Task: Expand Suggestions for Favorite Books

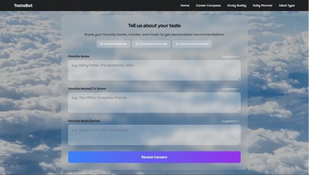Action: point(231,57)
